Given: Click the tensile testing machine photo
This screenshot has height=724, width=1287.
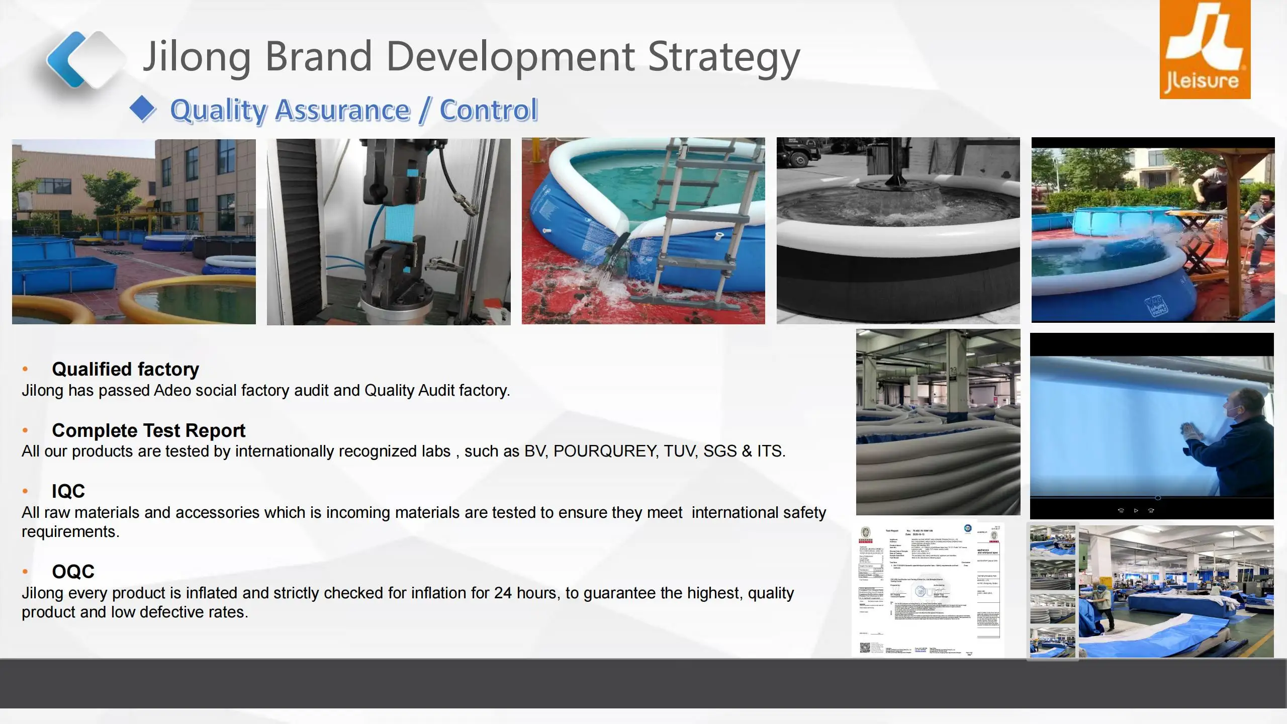Looking at the screenshot, I should tap(388, 232).
